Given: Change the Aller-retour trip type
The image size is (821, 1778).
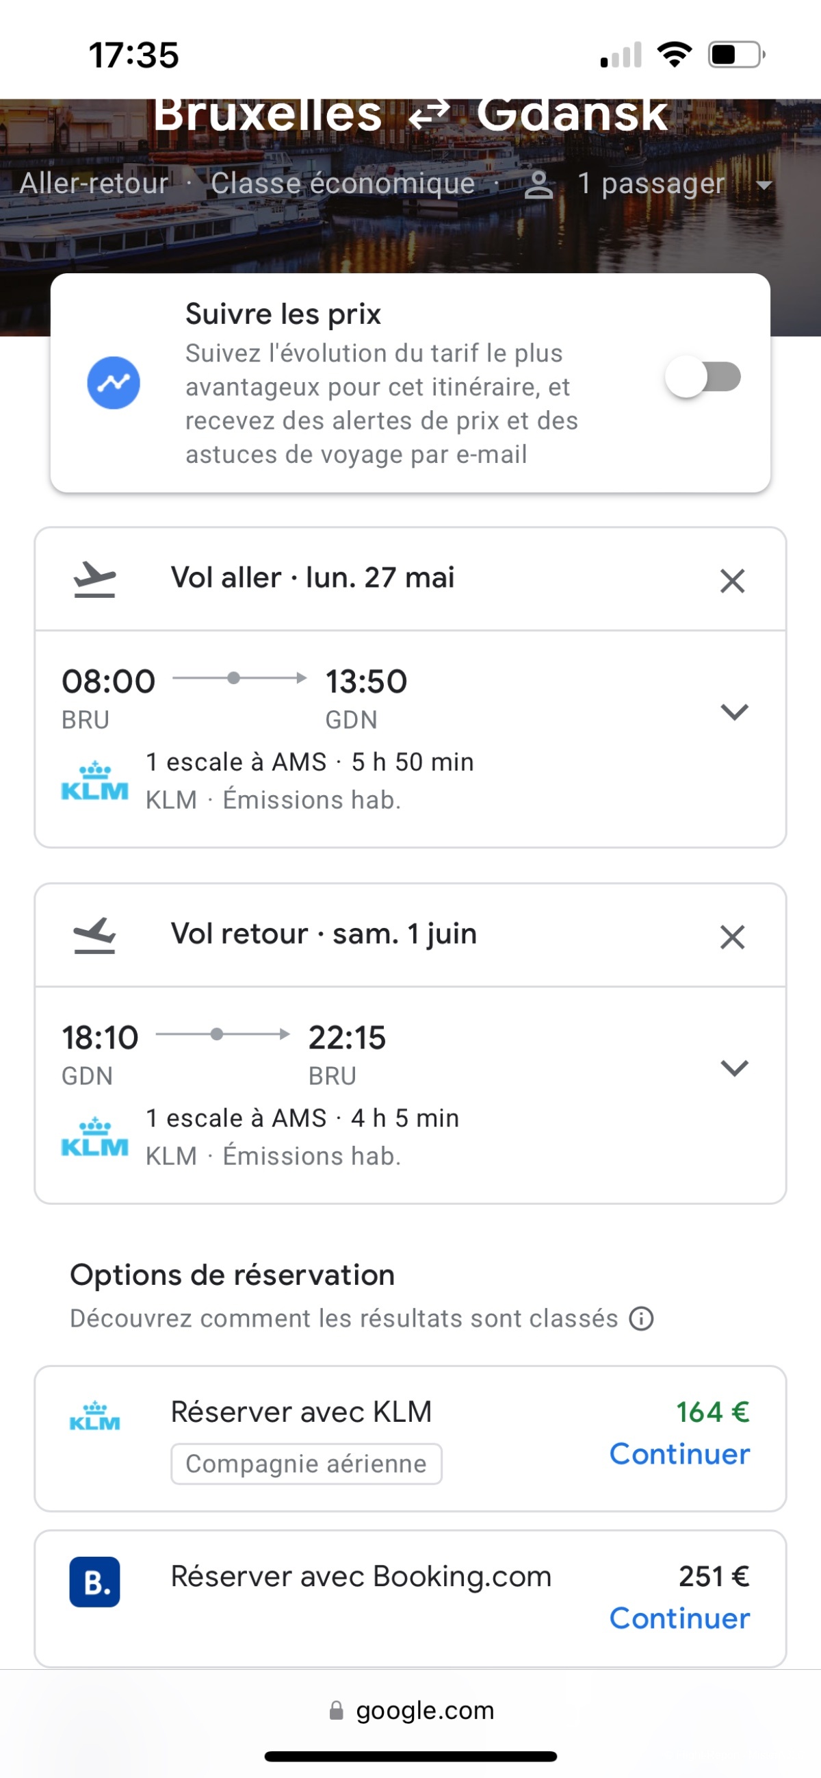Looking at the screenshot, I should pyautogui.click(x=94, y=184).
